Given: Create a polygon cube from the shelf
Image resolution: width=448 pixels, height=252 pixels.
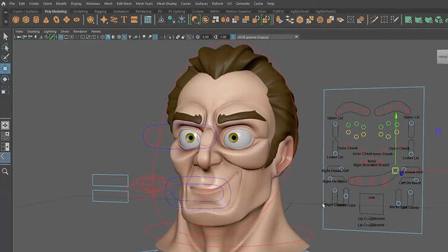Looking at the screenshot, I should (x=26, y=20).
